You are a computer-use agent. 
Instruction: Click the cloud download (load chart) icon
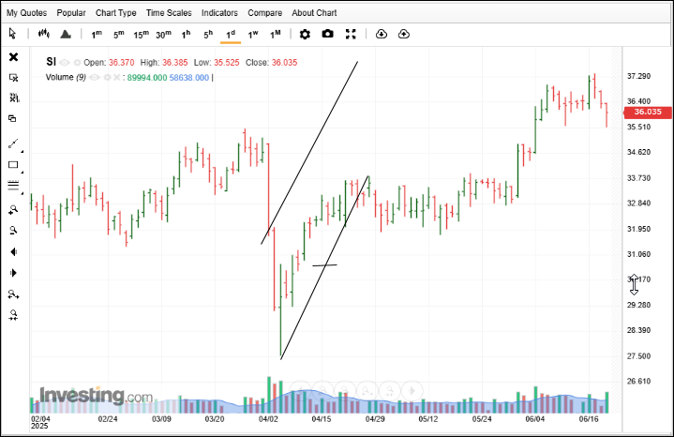tap(382, 34)
